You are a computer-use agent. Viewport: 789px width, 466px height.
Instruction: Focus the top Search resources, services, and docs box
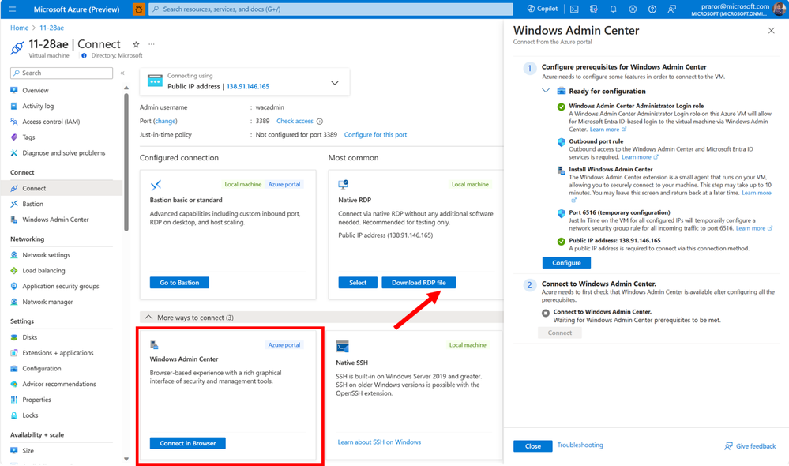tap(331, 9)
